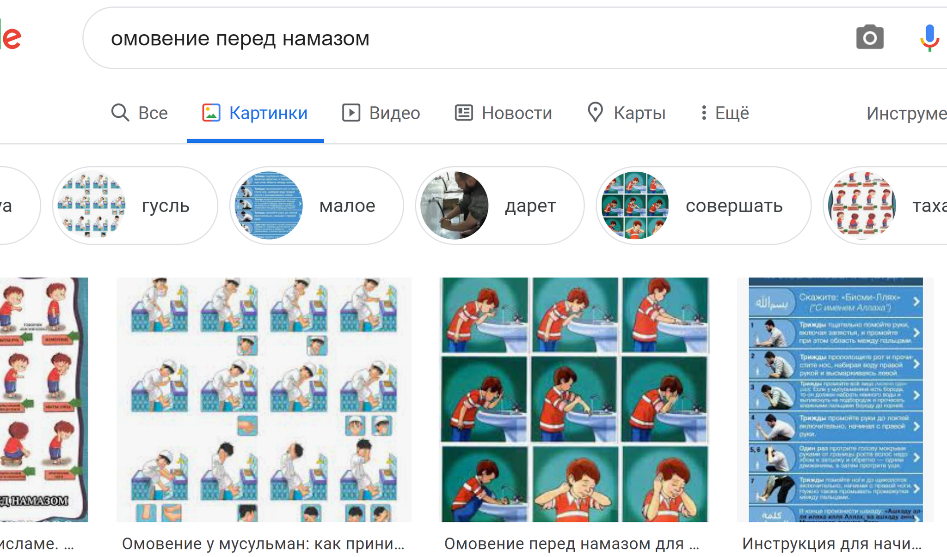Click the Новости tab newspaper icon

click(x=464, y=113)
